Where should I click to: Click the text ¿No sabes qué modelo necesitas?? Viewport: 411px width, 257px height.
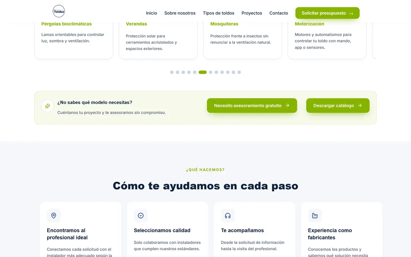(95, 102)
